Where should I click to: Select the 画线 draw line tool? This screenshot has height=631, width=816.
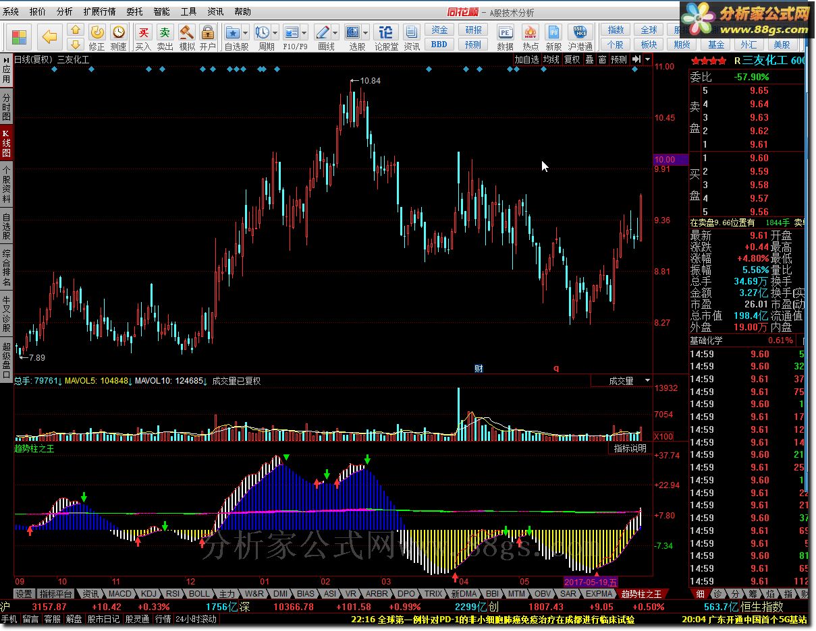click(324, 37)
